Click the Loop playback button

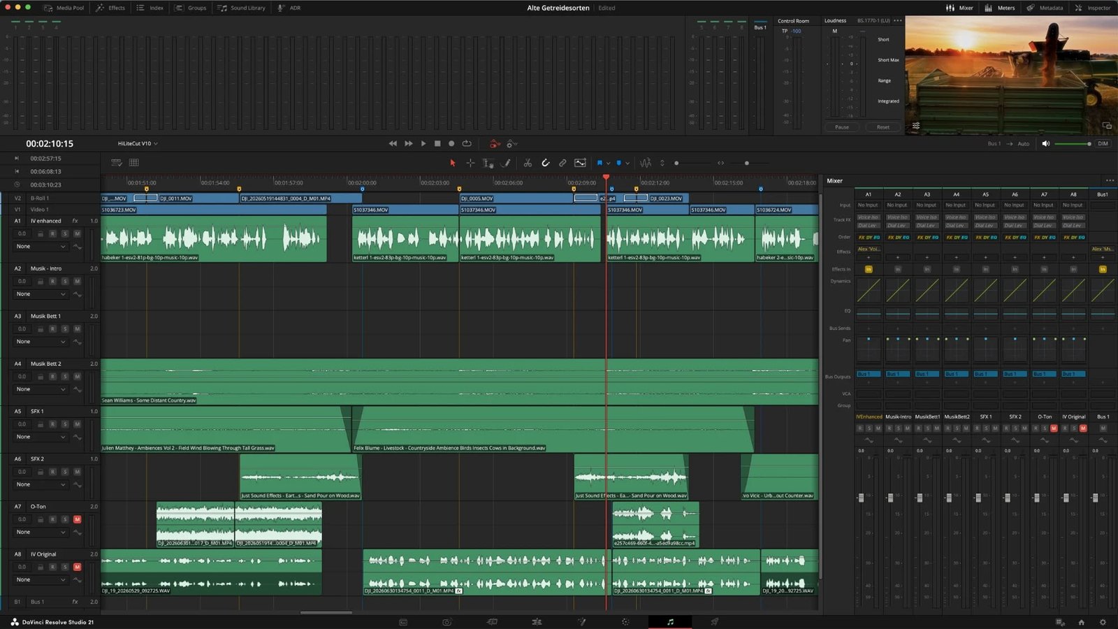tap(467, 143)
